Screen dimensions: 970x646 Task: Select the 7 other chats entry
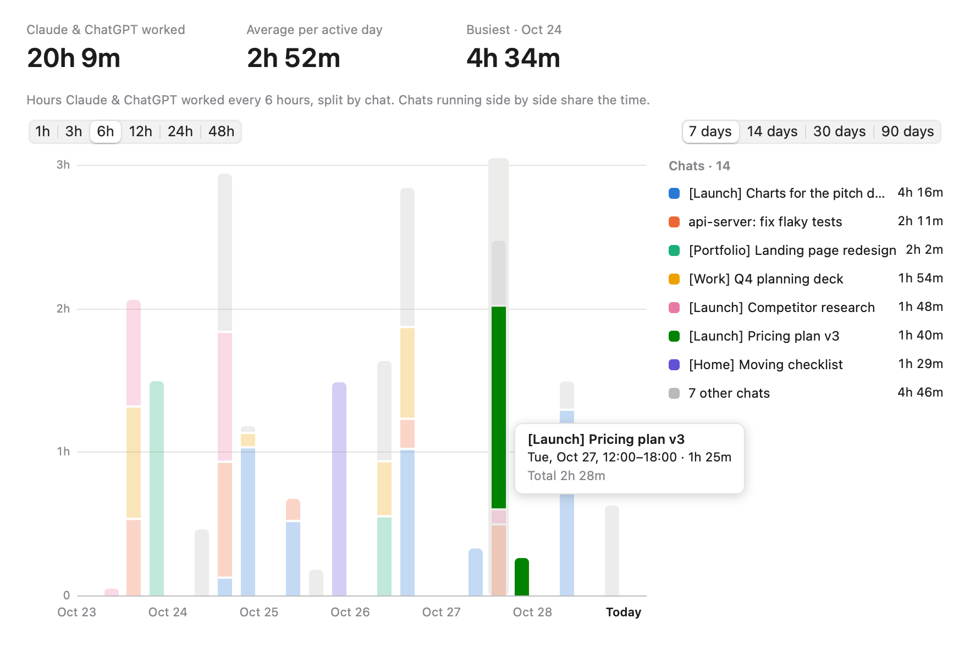(x=806, y=393)
